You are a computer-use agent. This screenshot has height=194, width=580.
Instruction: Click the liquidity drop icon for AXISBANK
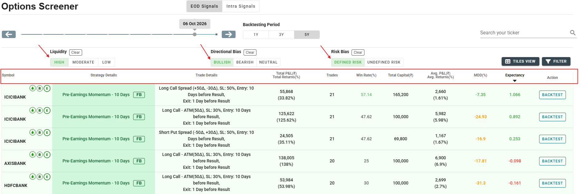click(33, 154)
